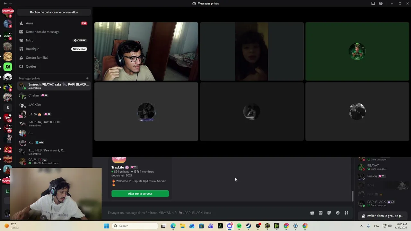Open the Discord help icon
The width and height of the screenshot is (411, 231).
coord(381,4)
